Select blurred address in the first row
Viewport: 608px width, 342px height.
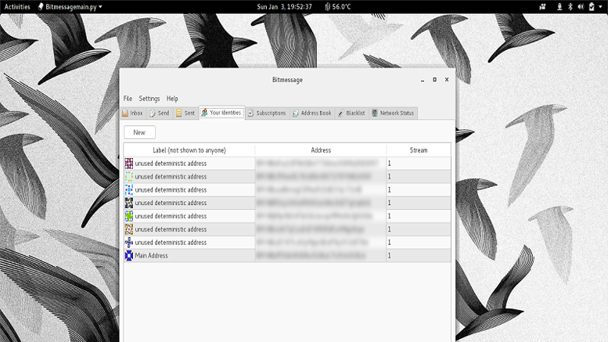(x=317, y=164)
